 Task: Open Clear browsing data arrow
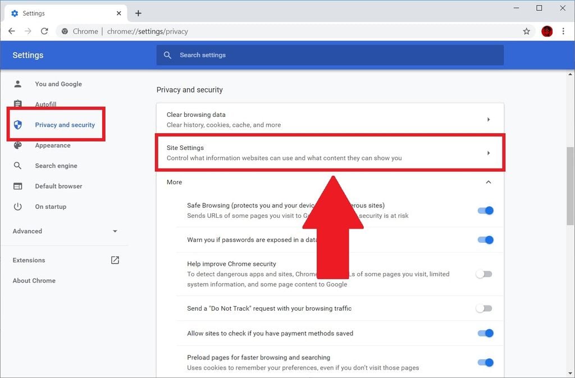489,120
